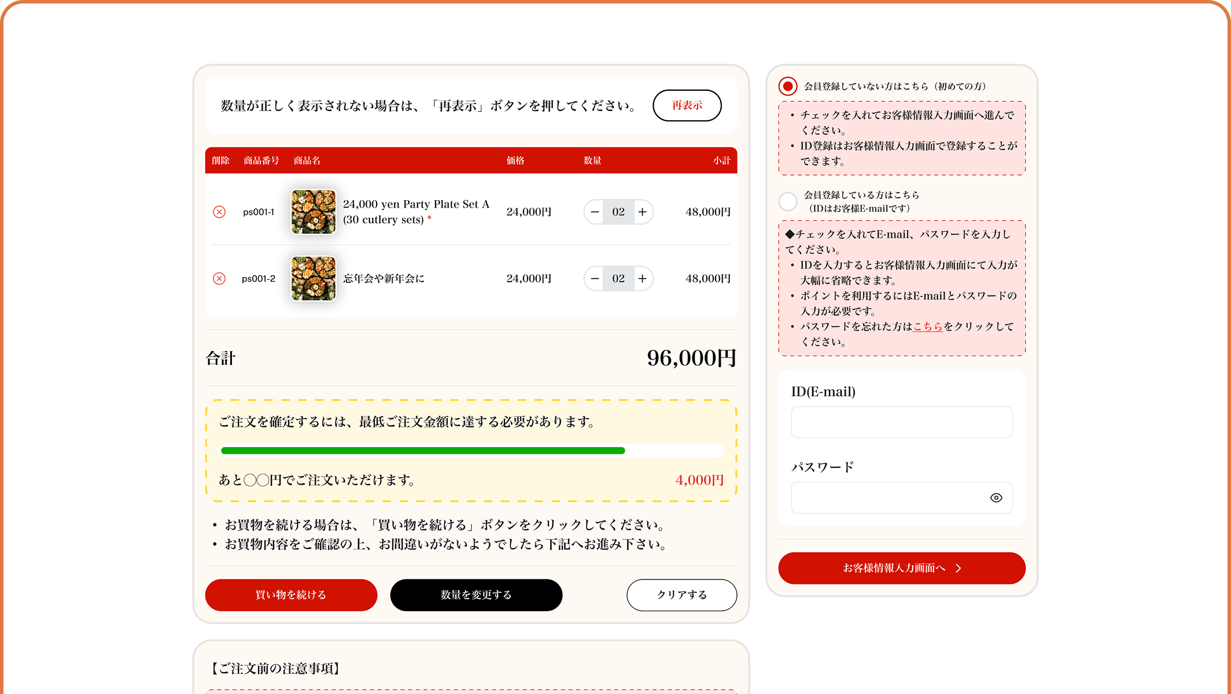This screenshot has height=694, width=1231.
Task: Click the クリアする button
Action: coord(682,595)
